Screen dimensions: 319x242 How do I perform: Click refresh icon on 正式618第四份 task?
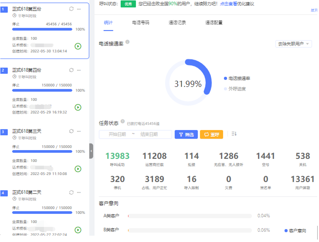(71, 70)
